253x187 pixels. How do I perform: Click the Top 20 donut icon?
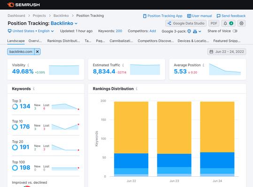(15, 147)
